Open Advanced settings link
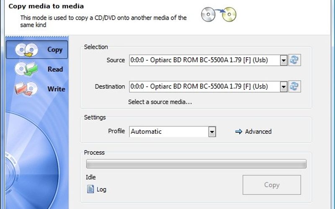Viewport: 335px width, 209px height. click(x=258, y=132)
